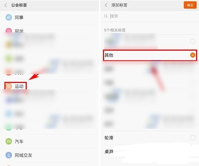Open the 同事 label category
The image size is (199, 166).
pyautogui.click(x=49, y=17)
